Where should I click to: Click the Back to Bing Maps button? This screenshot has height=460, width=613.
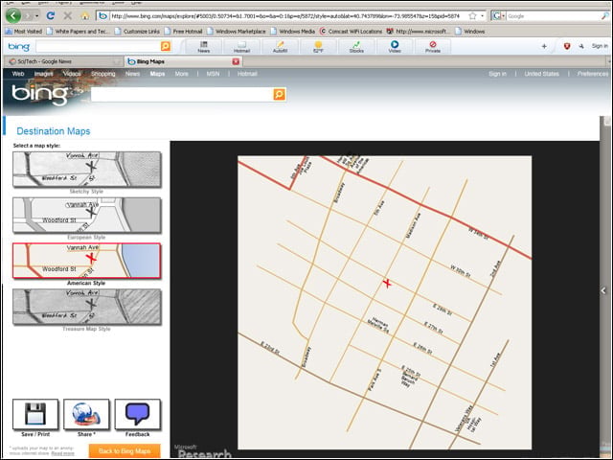[125, 451]
